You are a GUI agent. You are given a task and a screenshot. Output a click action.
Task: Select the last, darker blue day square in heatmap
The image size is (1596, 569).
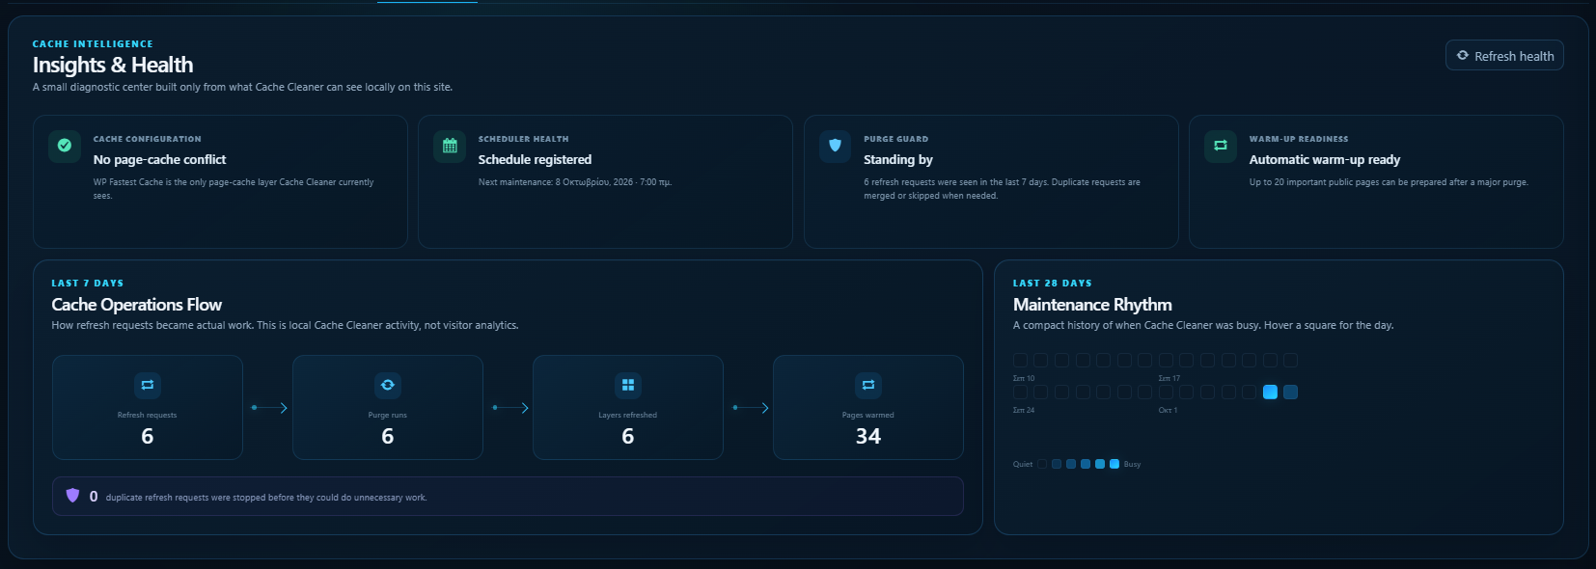(x=1291, y=392)
